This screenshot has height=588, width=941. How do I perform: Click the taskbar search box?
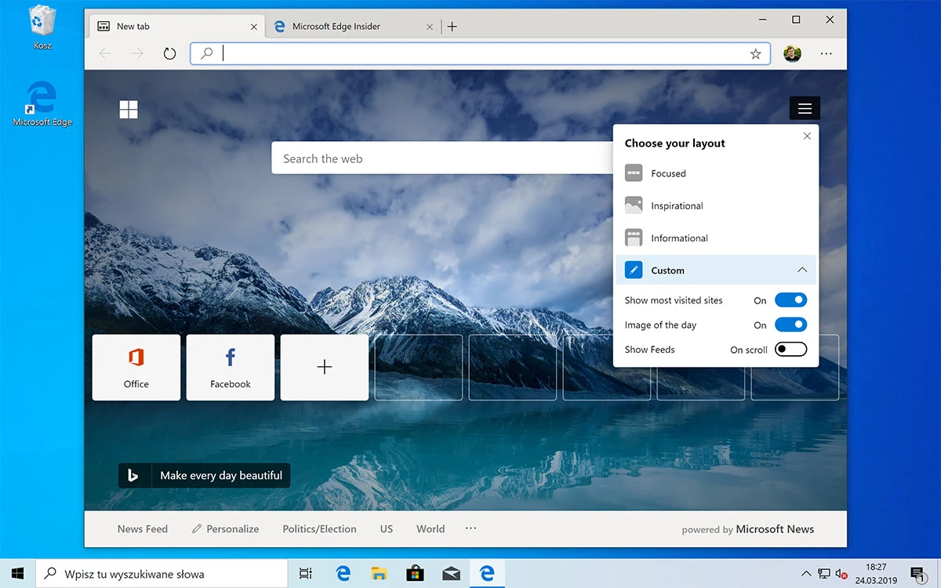(x=162, y=574)
